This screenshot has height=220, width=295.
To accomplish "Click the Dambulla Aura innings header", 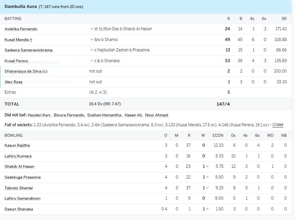I will pyautogui.click(x=21, y=6).
